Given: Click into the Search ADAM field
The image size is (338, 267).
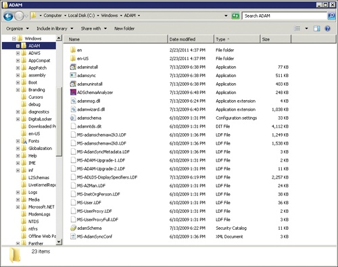Looking at the screenshot, I should pyautogui.click(x=285, y=16).
